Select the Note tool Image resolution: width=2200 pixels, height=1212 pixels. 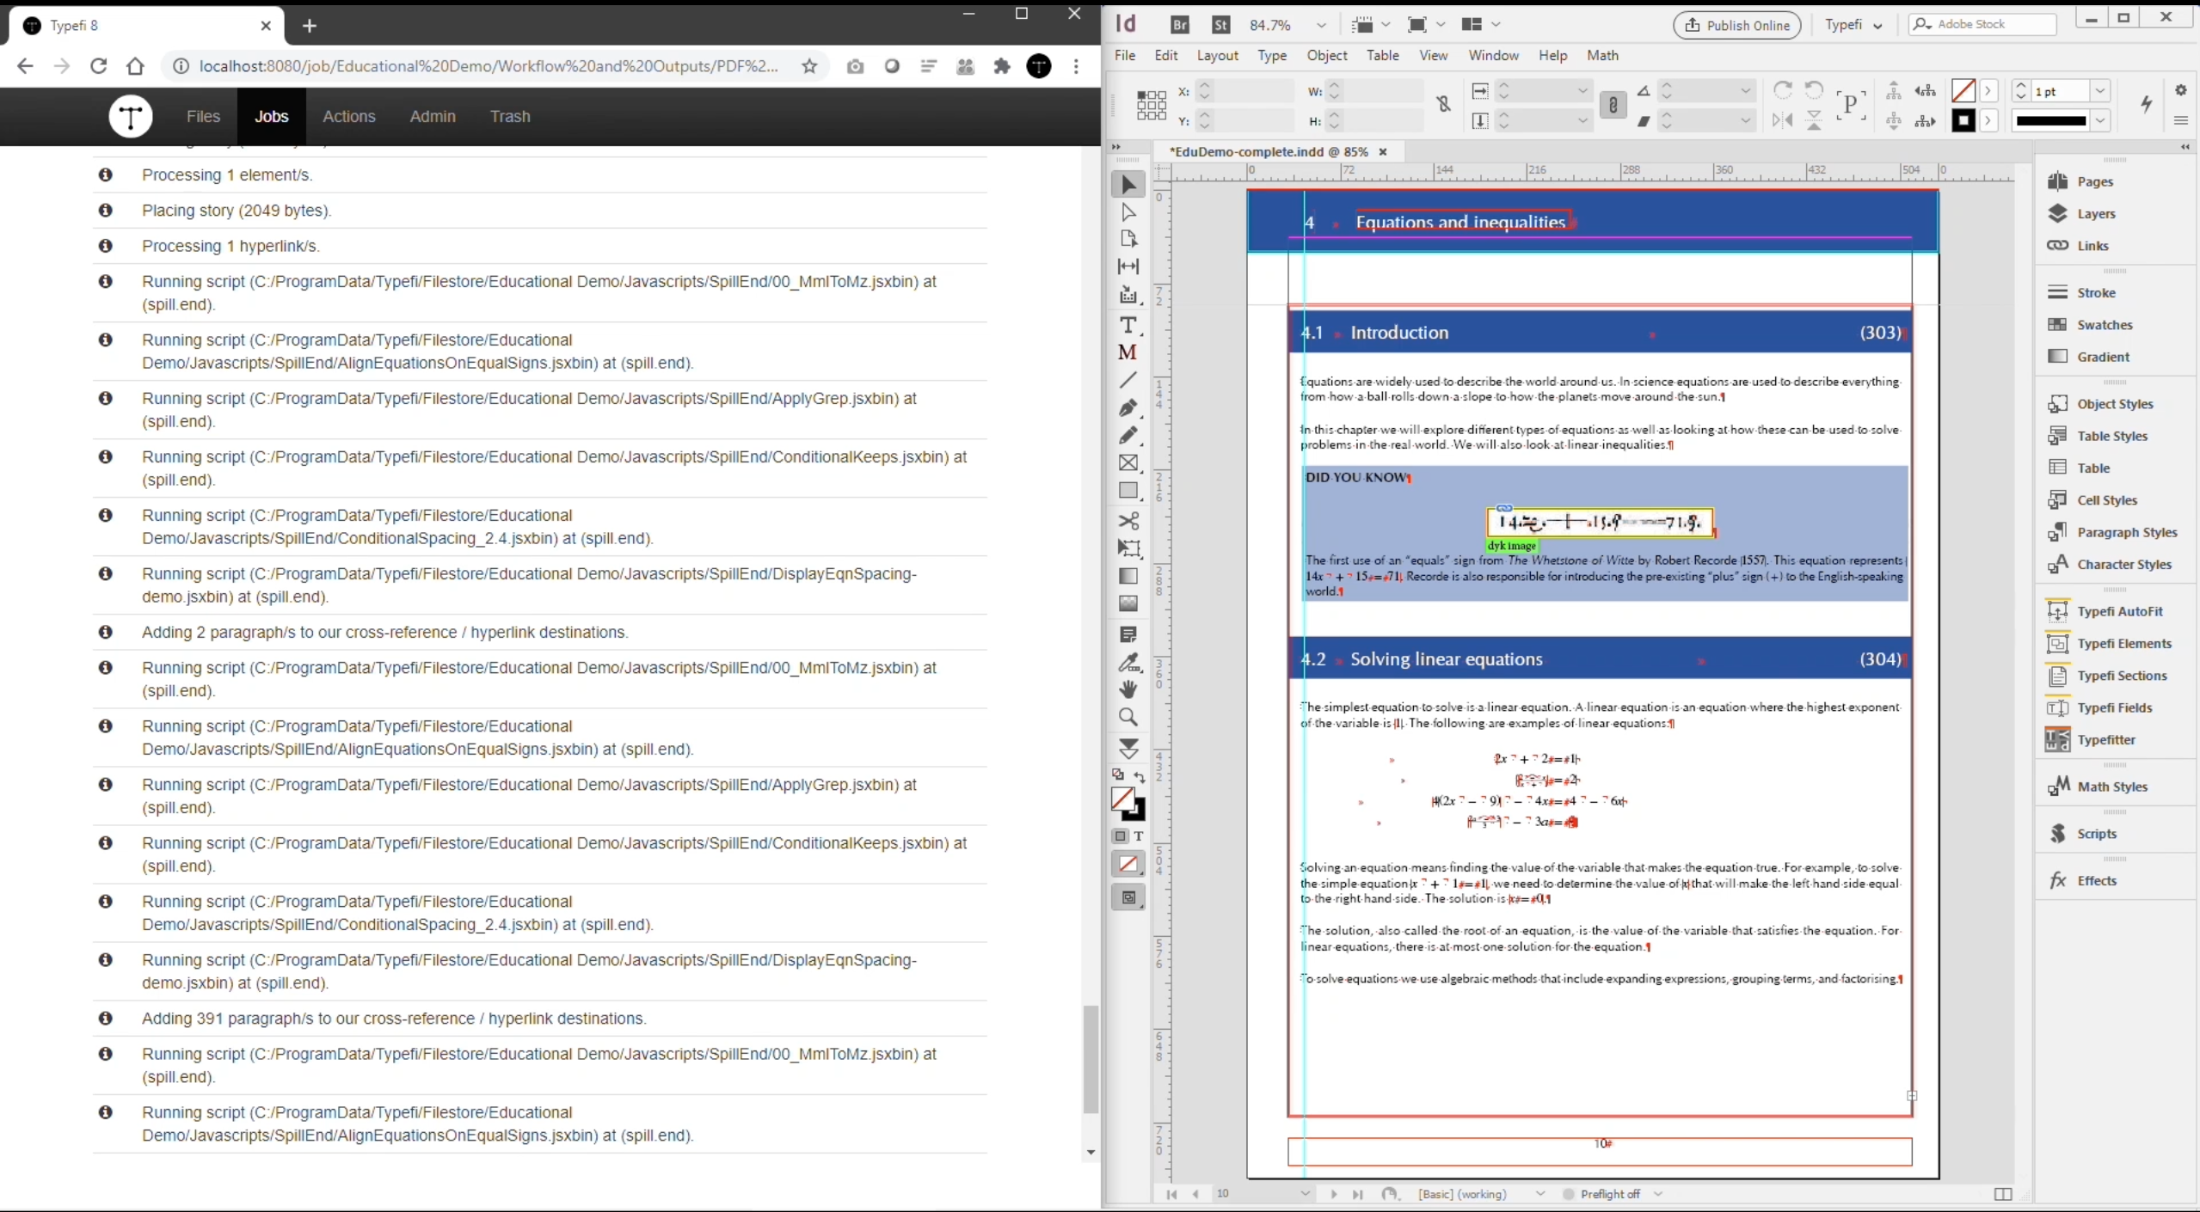click(1128, 634)
